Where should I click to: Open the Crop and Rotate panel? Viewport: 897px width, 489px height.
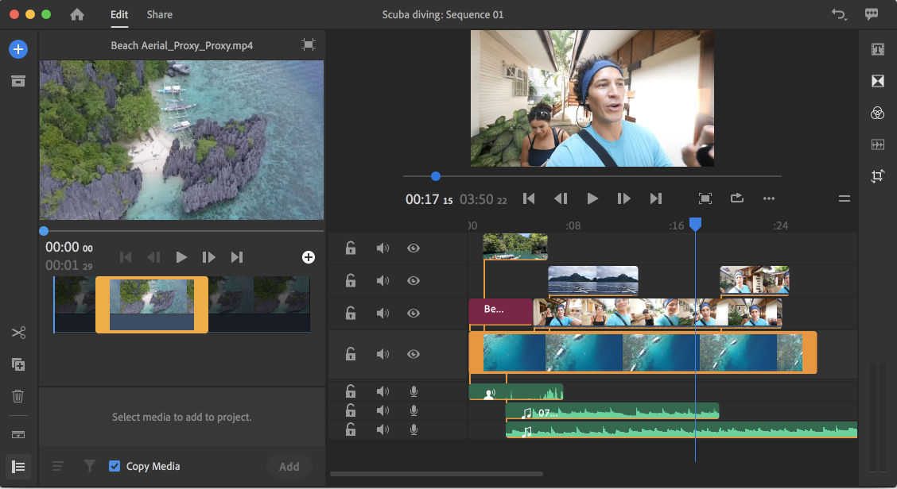pos(878,176)
